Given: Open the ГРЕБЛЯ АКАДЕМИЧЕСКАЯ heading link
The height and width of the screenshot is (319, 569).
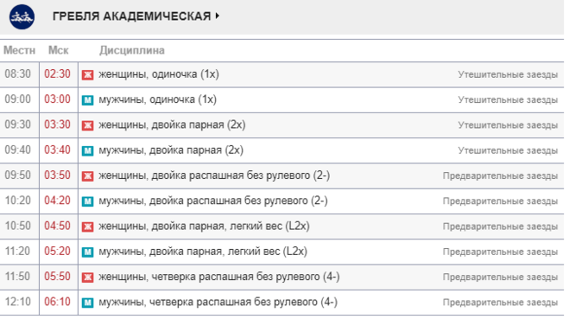Looking at the screenshot, I should click(x=131, y=16).
